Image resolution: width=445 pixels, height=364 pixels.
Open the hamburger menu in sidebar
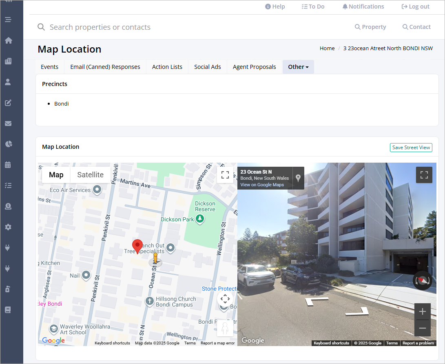coord(8,20)
